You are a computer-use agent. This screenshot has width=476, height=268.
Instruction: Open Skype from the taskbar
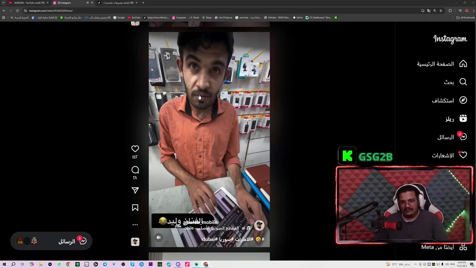132,264
